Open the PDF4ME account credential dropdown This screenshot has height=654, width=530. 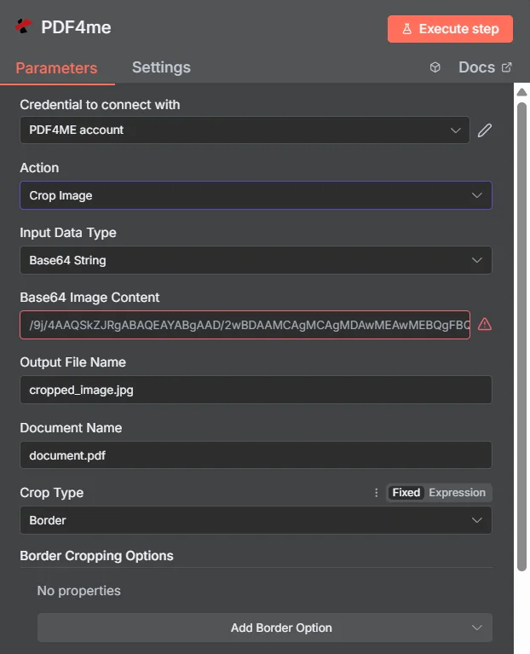[245, 130]
